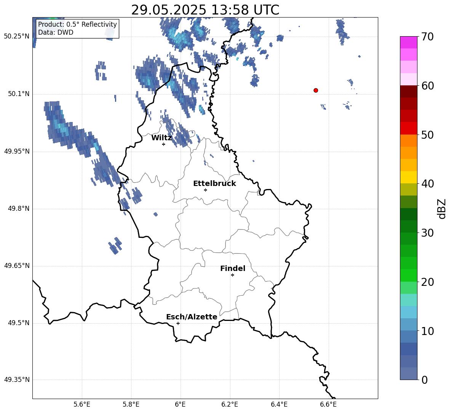Click the Esch/Alzette city label
451x412 pixels.
(192, 317)
